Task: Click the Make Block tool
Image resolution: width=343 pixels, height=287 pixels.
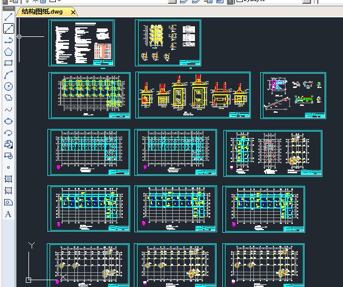Action: [x=8, y=156]
